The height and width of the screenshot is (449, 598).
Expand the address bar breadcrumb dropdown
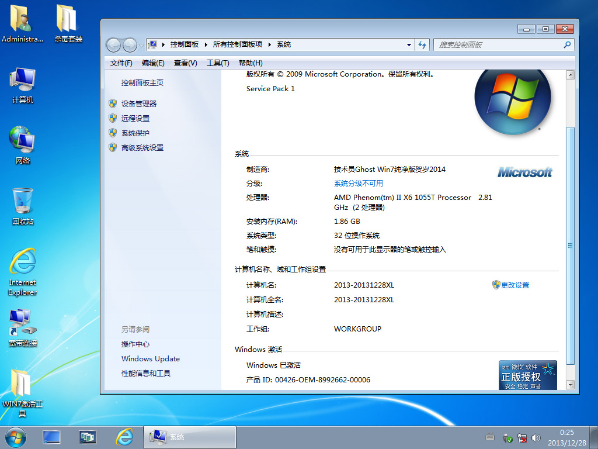coord(409,44)
